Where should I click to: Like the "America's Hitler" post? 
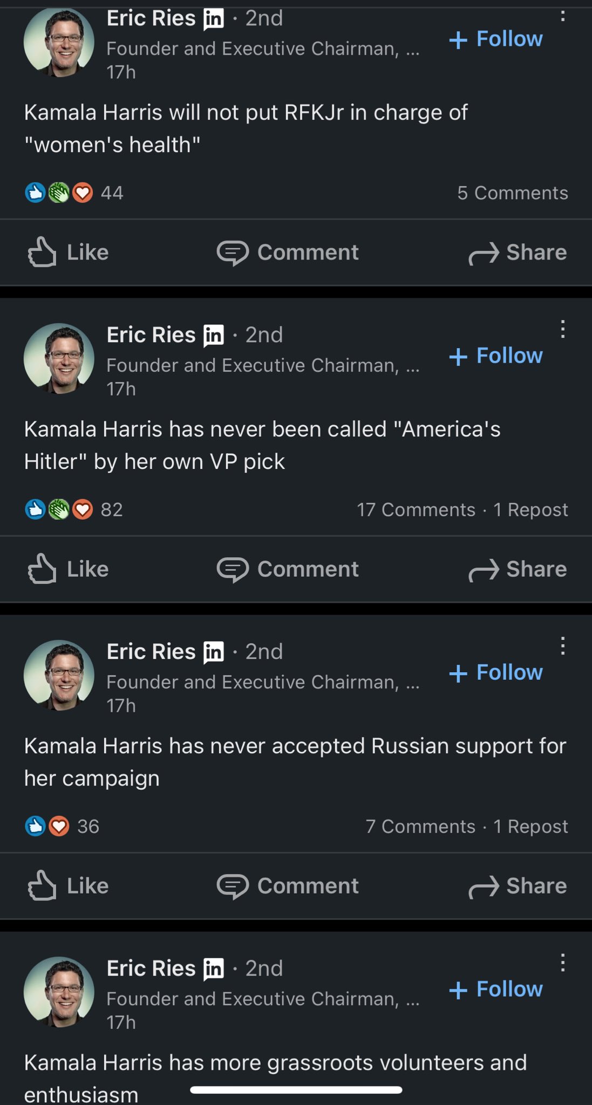(x=69, y=569)
